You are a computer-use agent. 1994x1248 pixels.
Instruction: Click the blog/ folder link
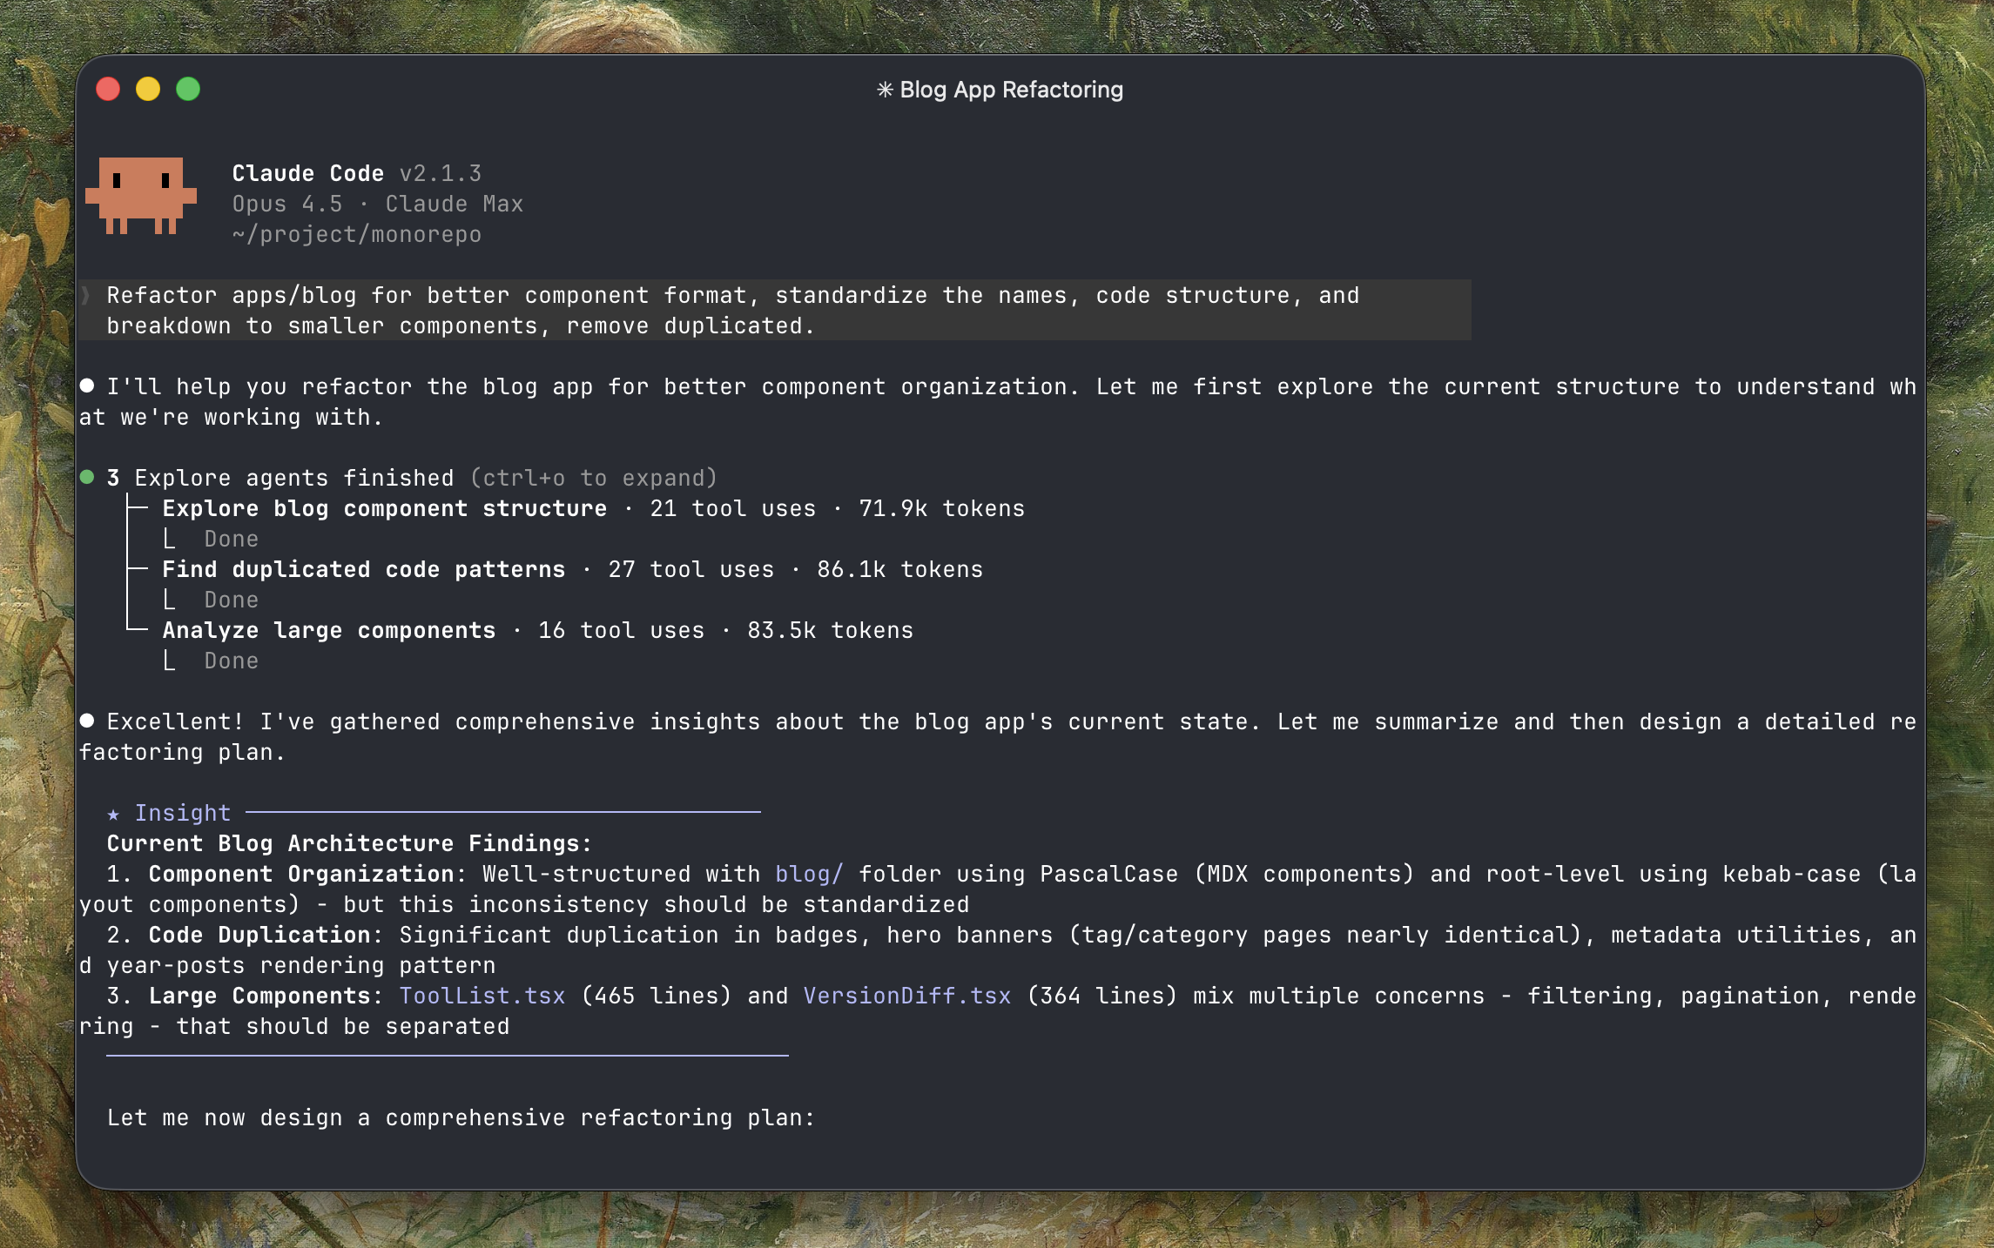(x=809, y=874)
